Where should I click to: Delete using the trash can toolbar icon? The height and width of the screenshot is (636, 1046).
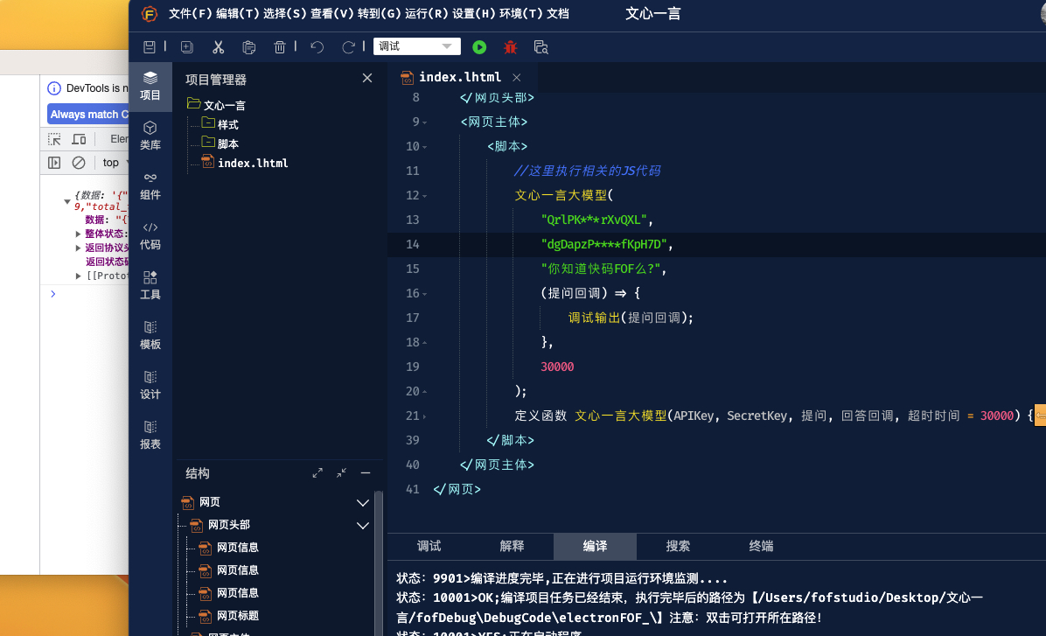click(280, 46)
